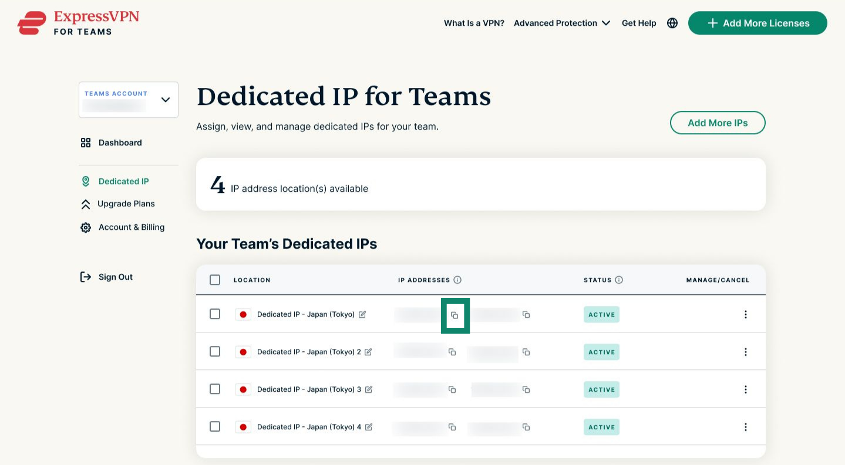The height and width of the screenshot is (465, 845).
Task: Expand the Teams Account switcher dropdown
Action: [x=129, y=100]
